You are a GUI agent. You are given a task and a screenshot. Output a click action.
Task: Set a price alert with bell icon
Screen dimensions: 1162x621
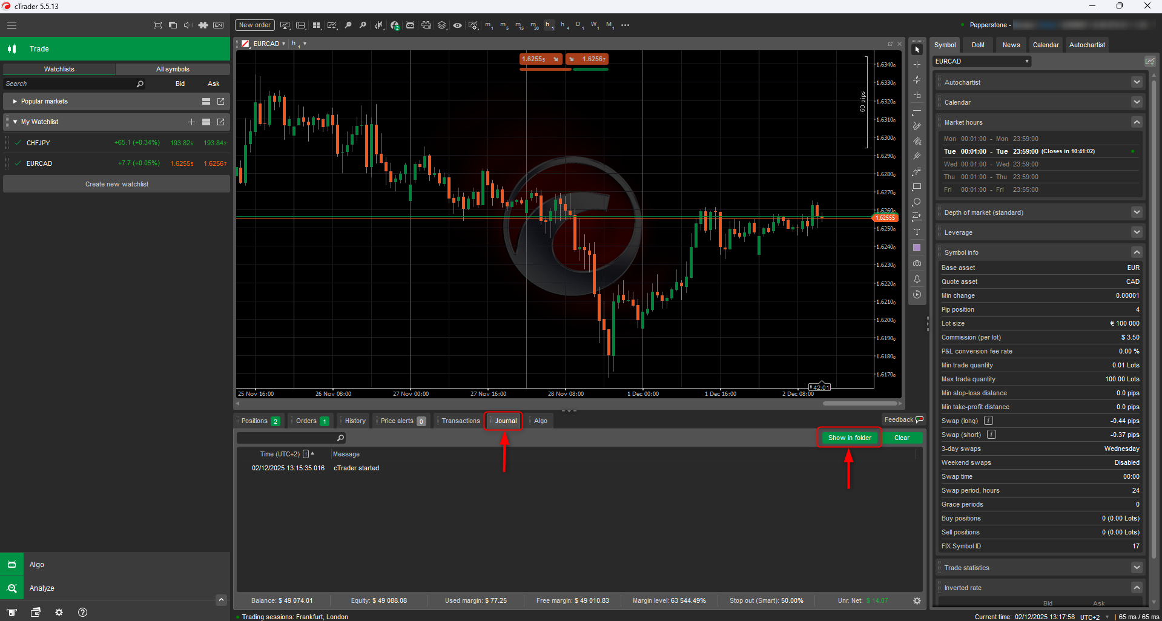point(917,279)
